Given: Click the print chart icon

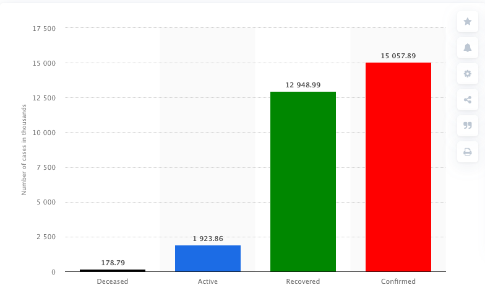Looking at the screenshot, I should 468,152.
